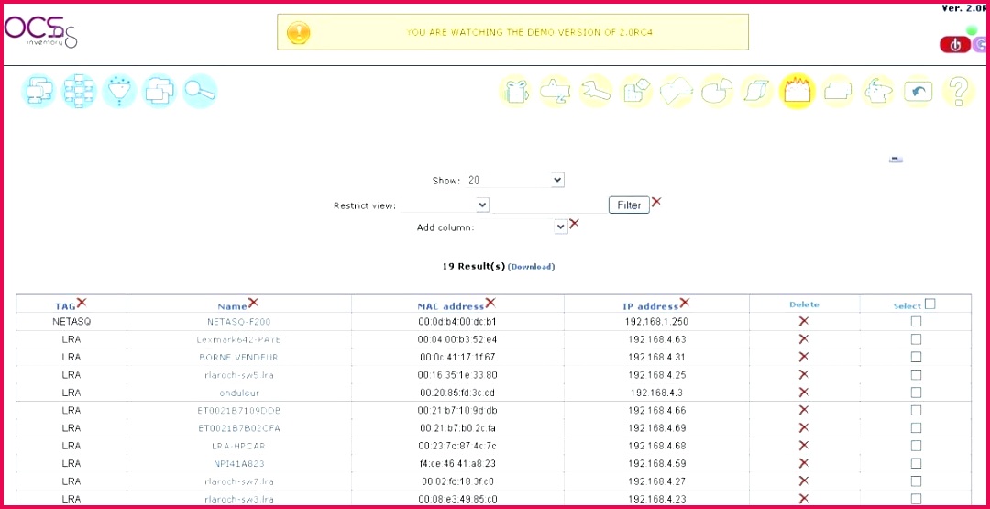Sort by TAG column header
The image size is (990, 509).
point(65,306)
